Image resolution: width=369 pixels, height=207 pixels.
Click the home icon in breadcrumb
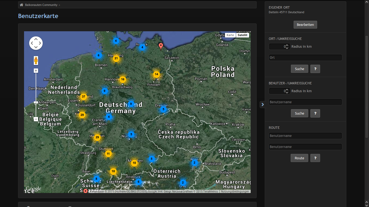22,5
